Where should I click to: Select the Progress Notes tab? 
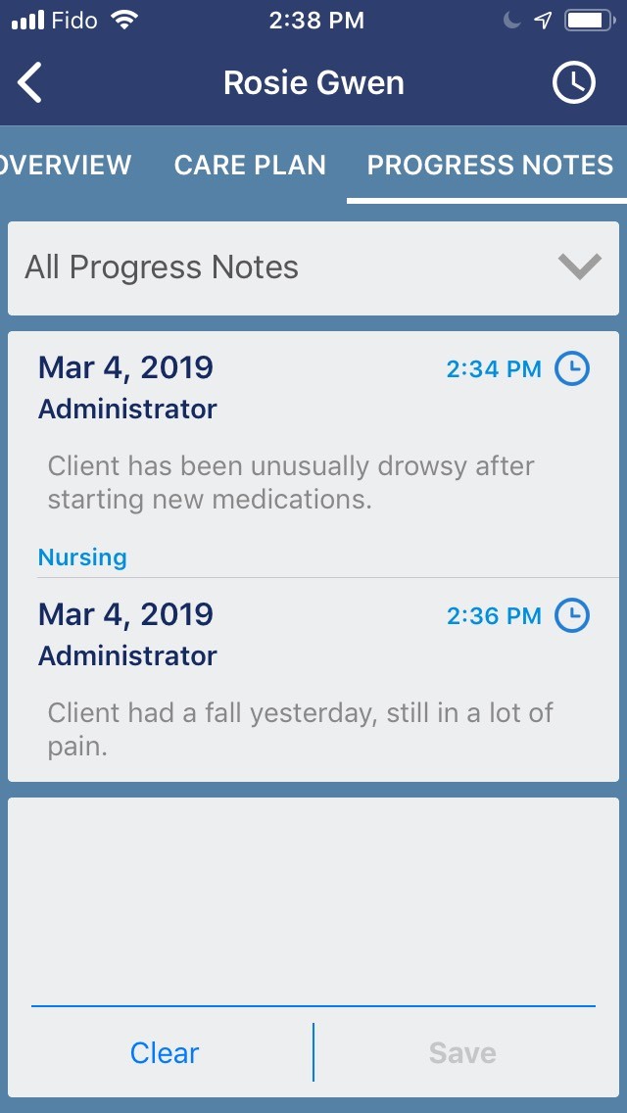[x=490, y=165]
